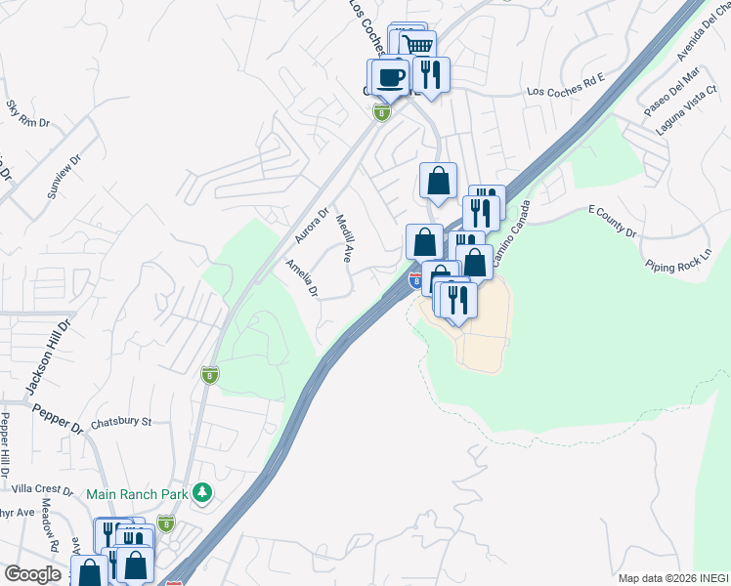Image resolution: width=731 pixels, height=586 pixels.
Task: Click the Jackson Hill Dr street label
Action: click(x=48, y=357)
